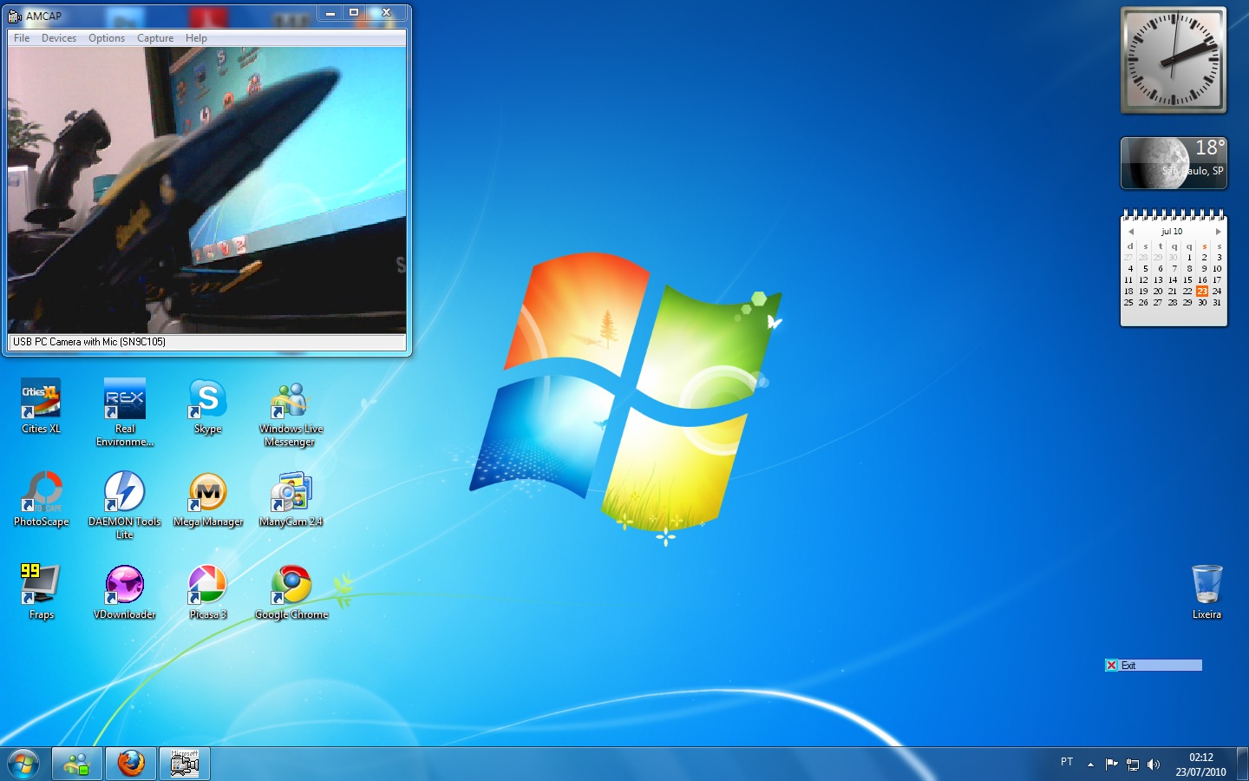
Task: Open VDownloader
Action: (x=124, y=583)
